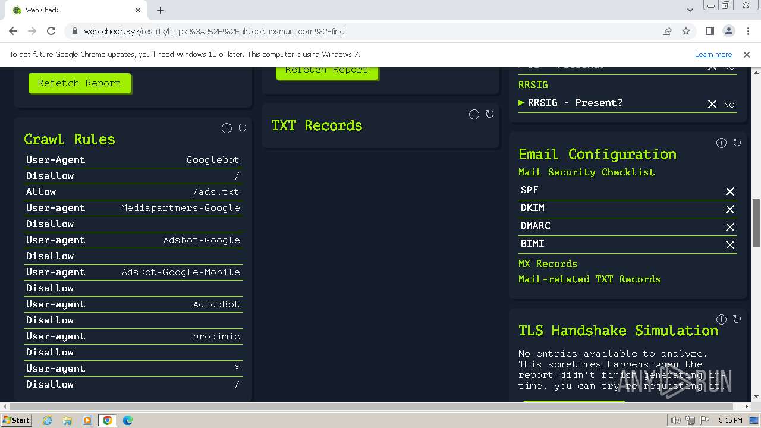Image resolution: width=761 pixels, height=428 pixels.
Task: Open info icon on Crawl Rules card
Action: click(227, 128)
